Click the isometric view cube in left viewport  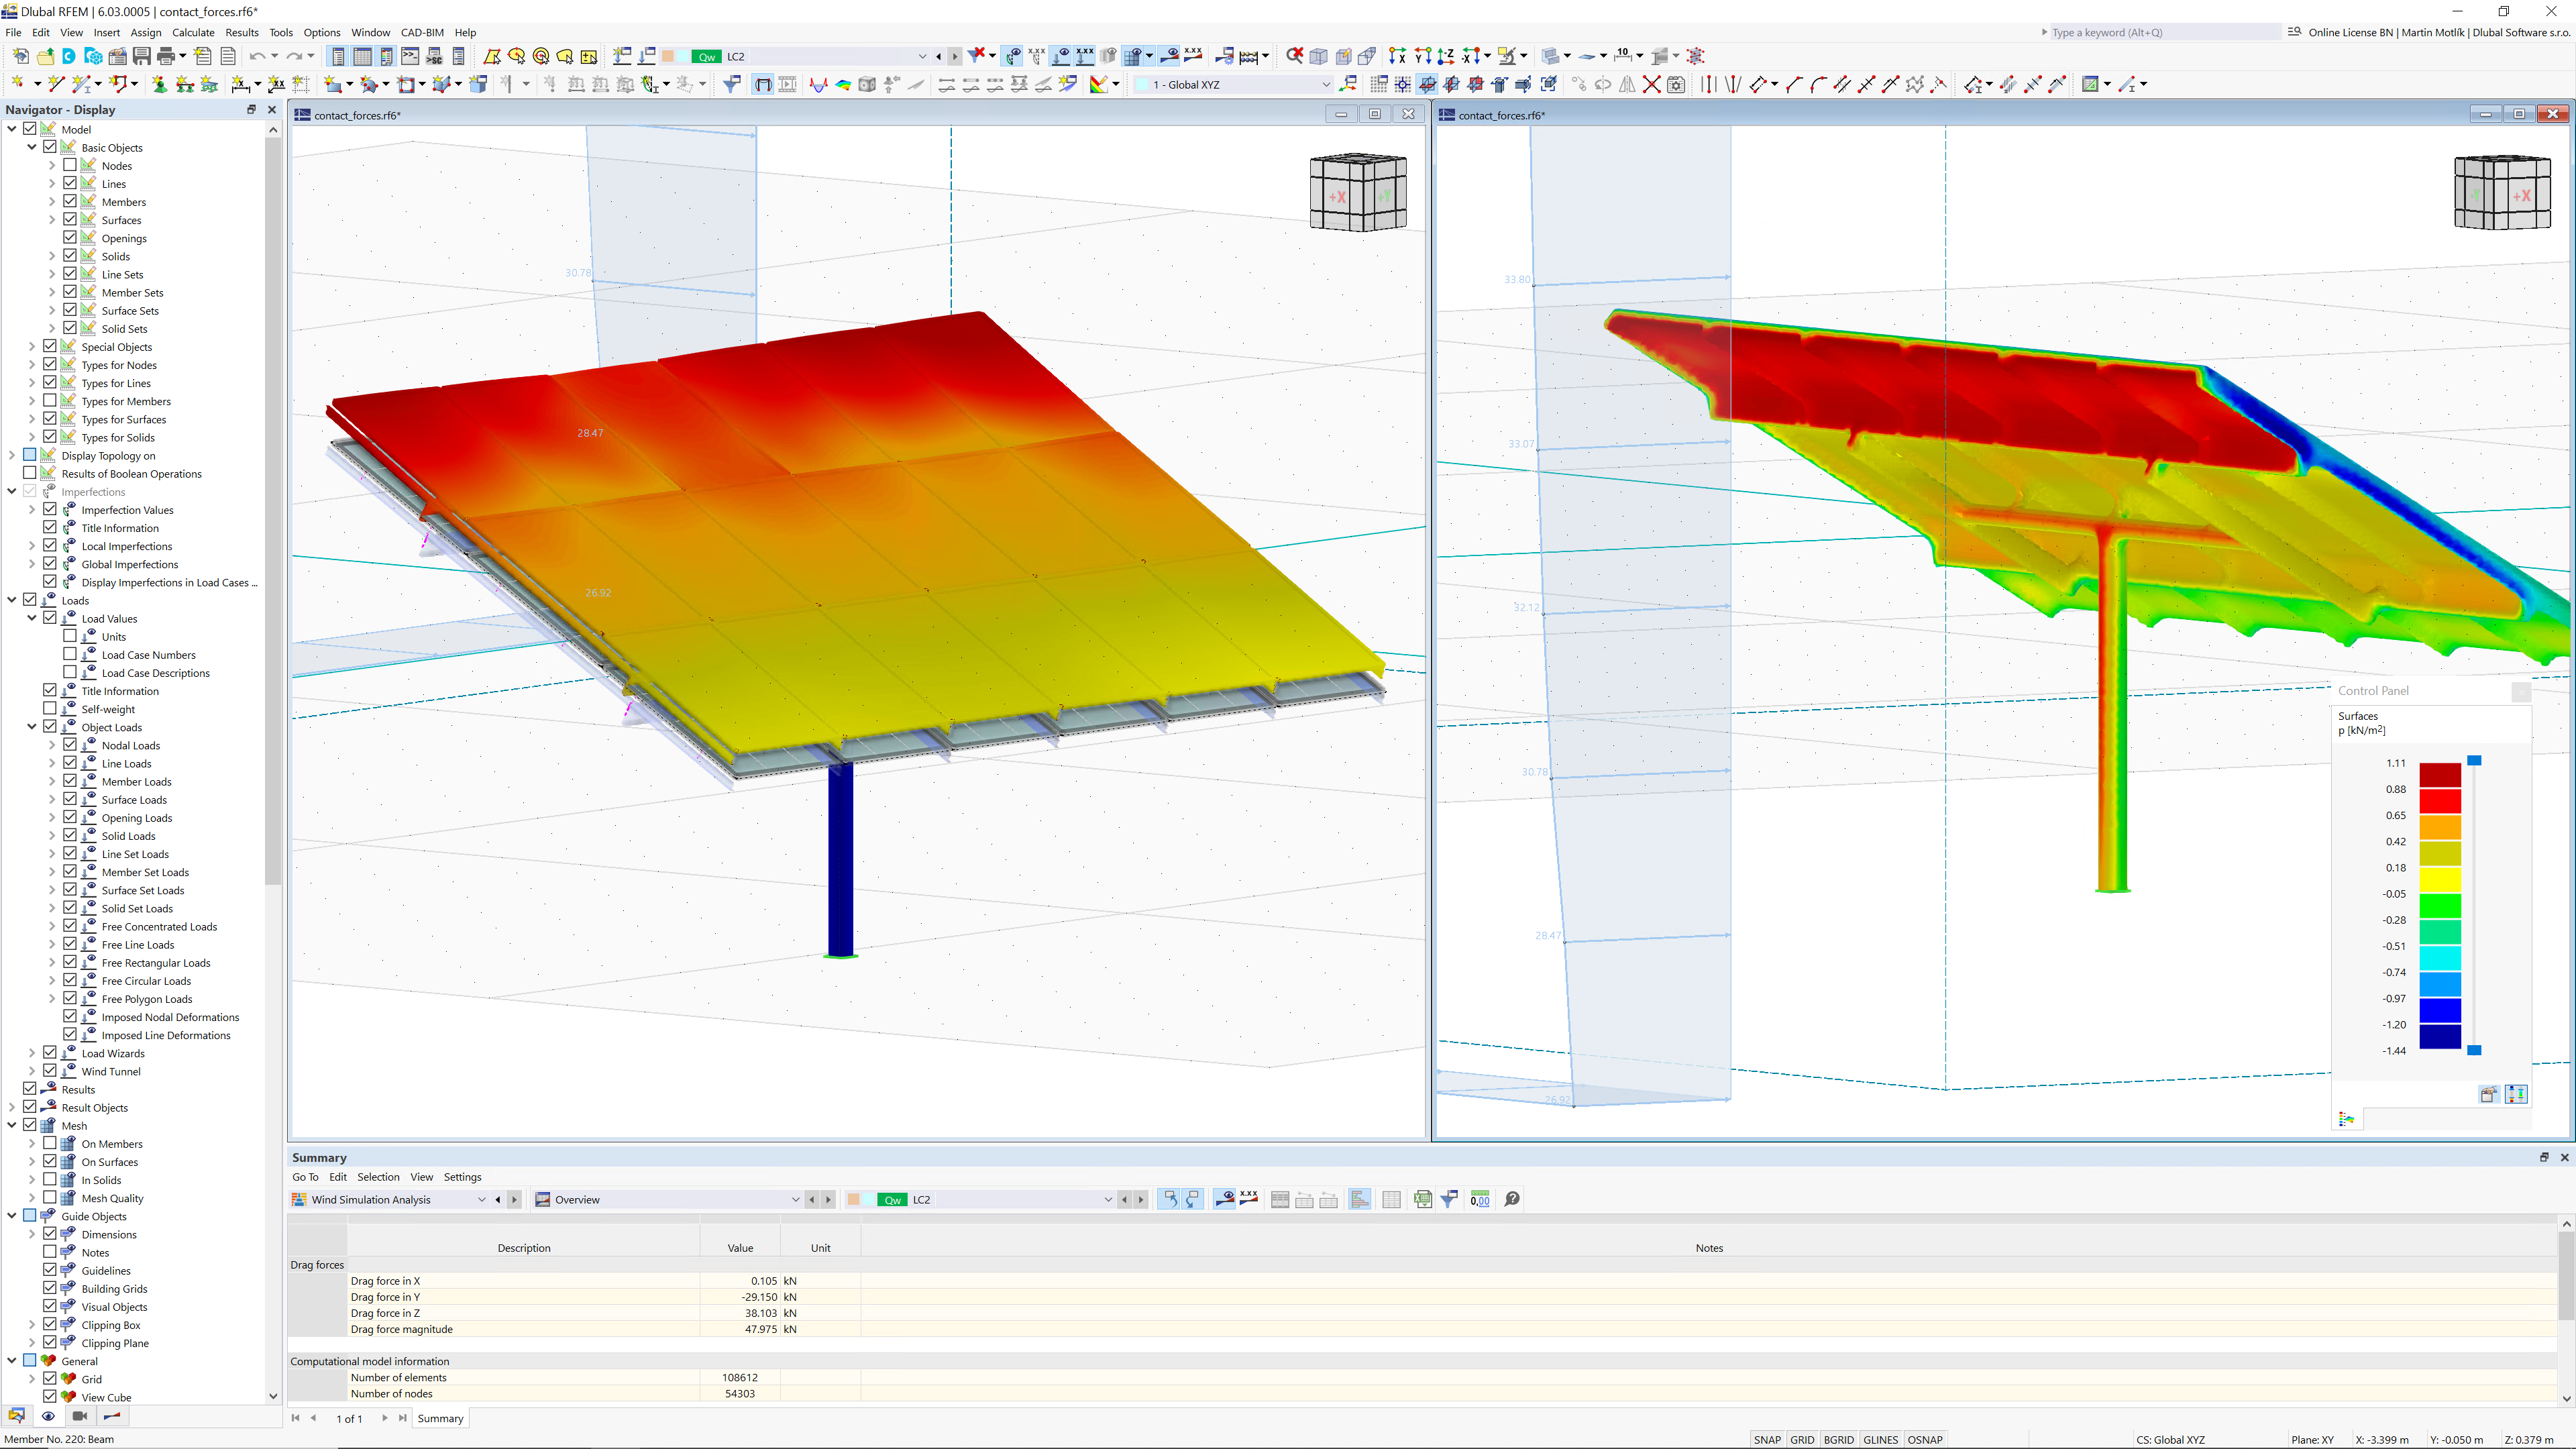click(x=1358, y=192)
